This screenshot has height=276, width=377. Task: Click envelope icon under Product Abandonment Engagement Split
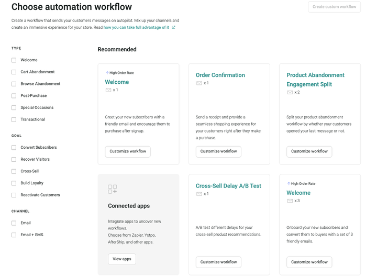[x=290, y=92]
